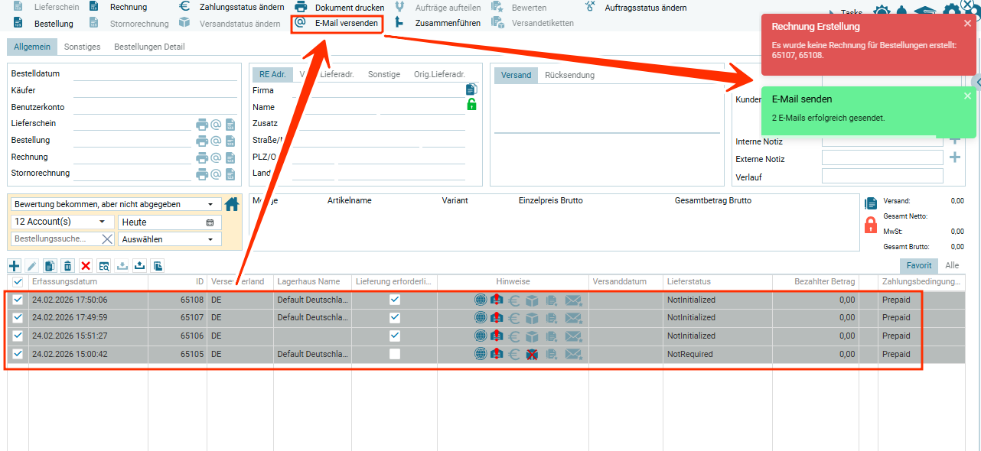Open the Rücksendung tab

(x=569, y=75)
